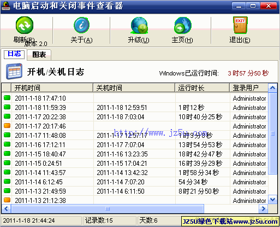The height and width of the screenshot is (227, 280).
Task: Click the app icon in title bar
Action: coord(6,6)
